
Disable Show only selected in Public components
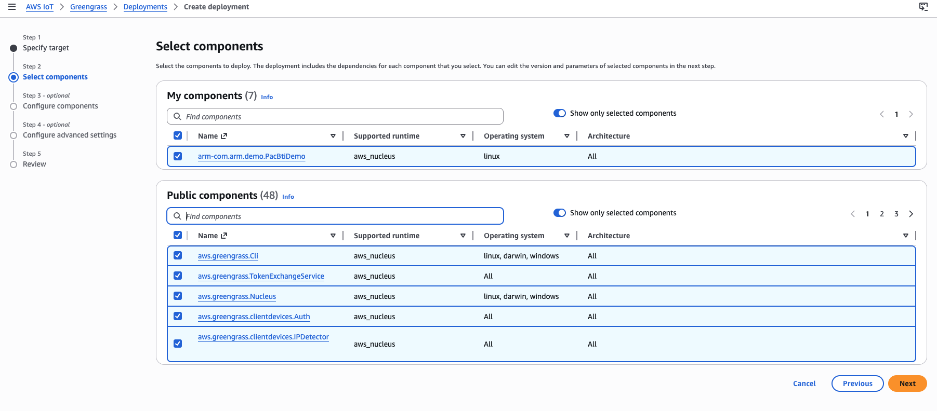click(560, 213)
